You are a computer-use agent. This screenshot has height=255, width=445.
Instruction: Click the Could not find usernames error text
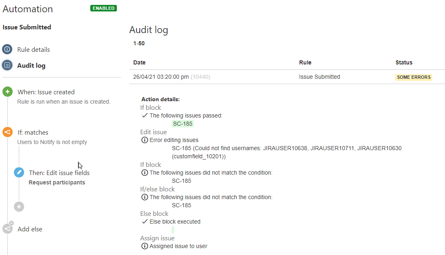[286, 152]
